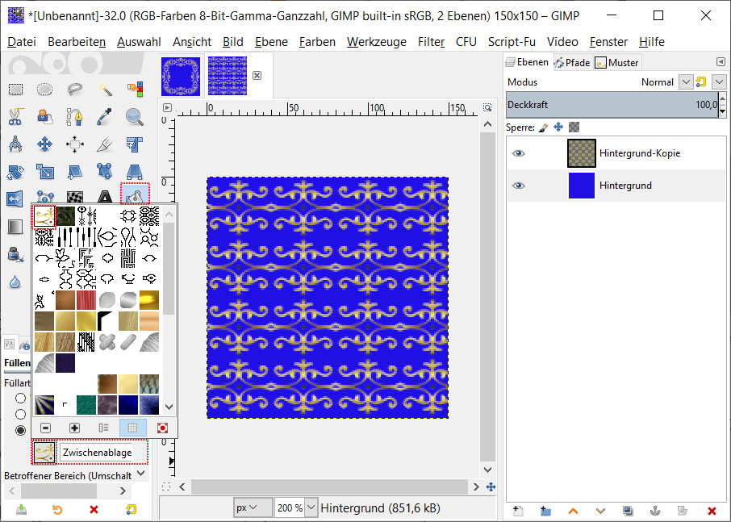This screenshot has width=731, height=522.
Task: Switch to the Muster tab
Action: (617, 62)
